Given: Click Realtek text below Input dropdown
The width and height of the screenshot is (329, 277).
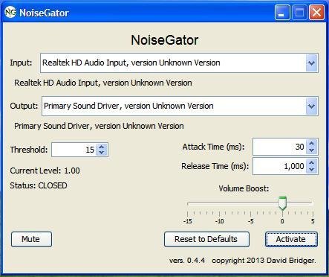Looking at the screenshot, I should (x=103, y=83).
